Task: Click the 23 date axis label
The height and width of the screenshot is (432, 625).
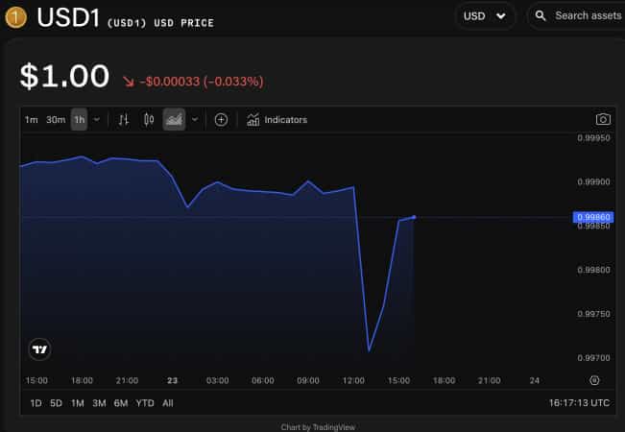Action: point(172,380)
